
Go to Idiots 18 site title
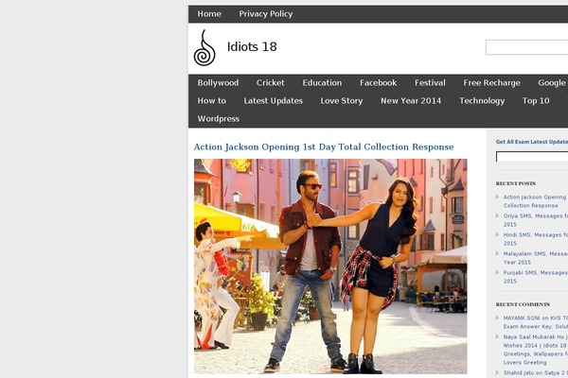coord(252,46)
